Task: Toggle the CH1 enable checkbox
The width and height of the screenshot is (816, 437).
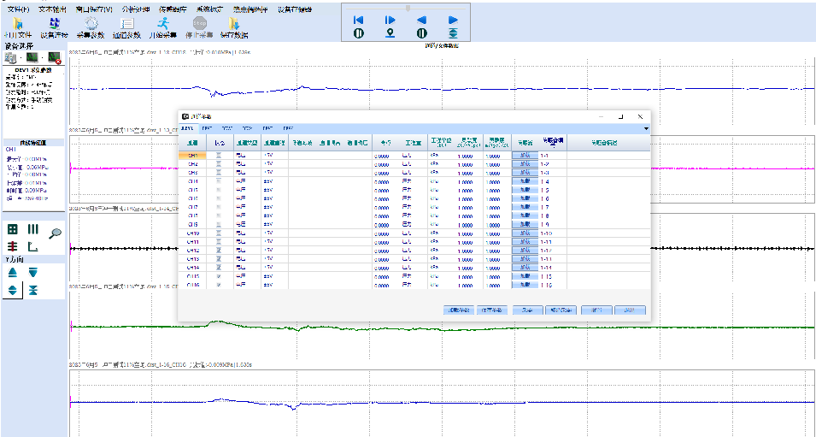Action: [x=220, y=156]
